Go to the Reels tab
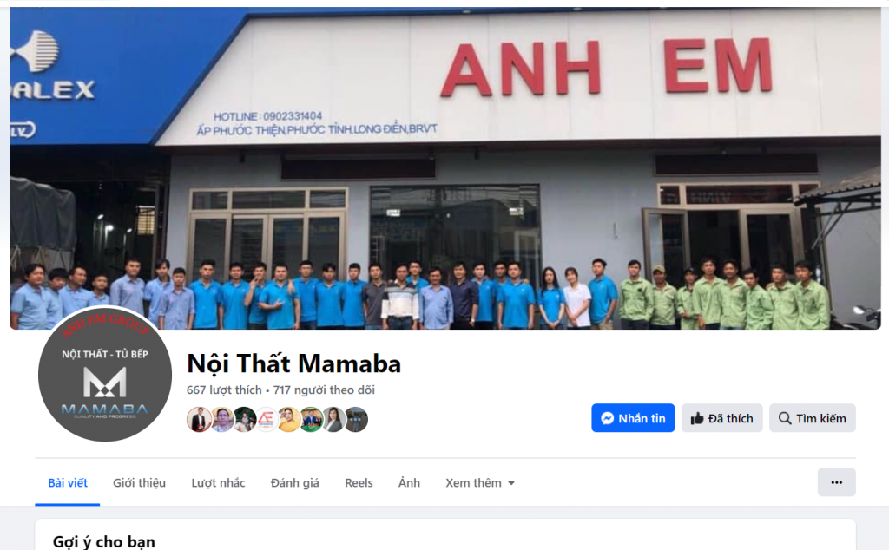This screenshot has width=889, height=550. (x=359, y=482)
